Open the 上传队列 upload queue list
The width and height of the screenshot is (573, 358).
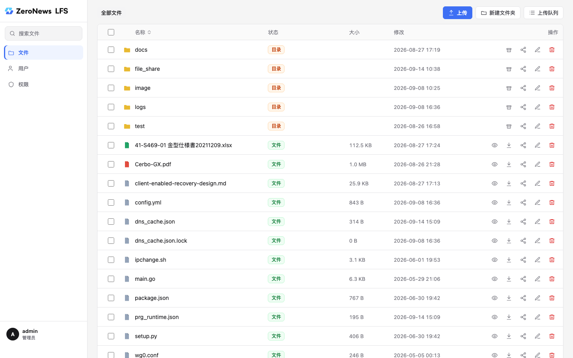(544, 13)
